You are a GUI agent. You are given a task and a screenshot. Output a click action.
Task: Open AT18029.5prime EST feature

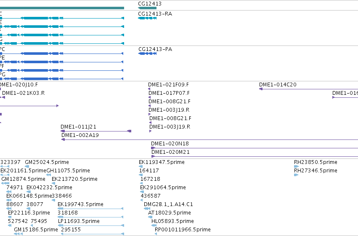coord(150,217)
